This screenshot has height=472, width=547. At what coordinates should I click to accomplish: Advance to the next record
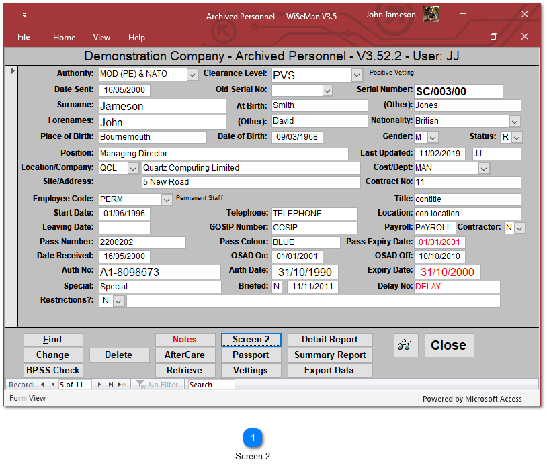[x=100, y=385]
